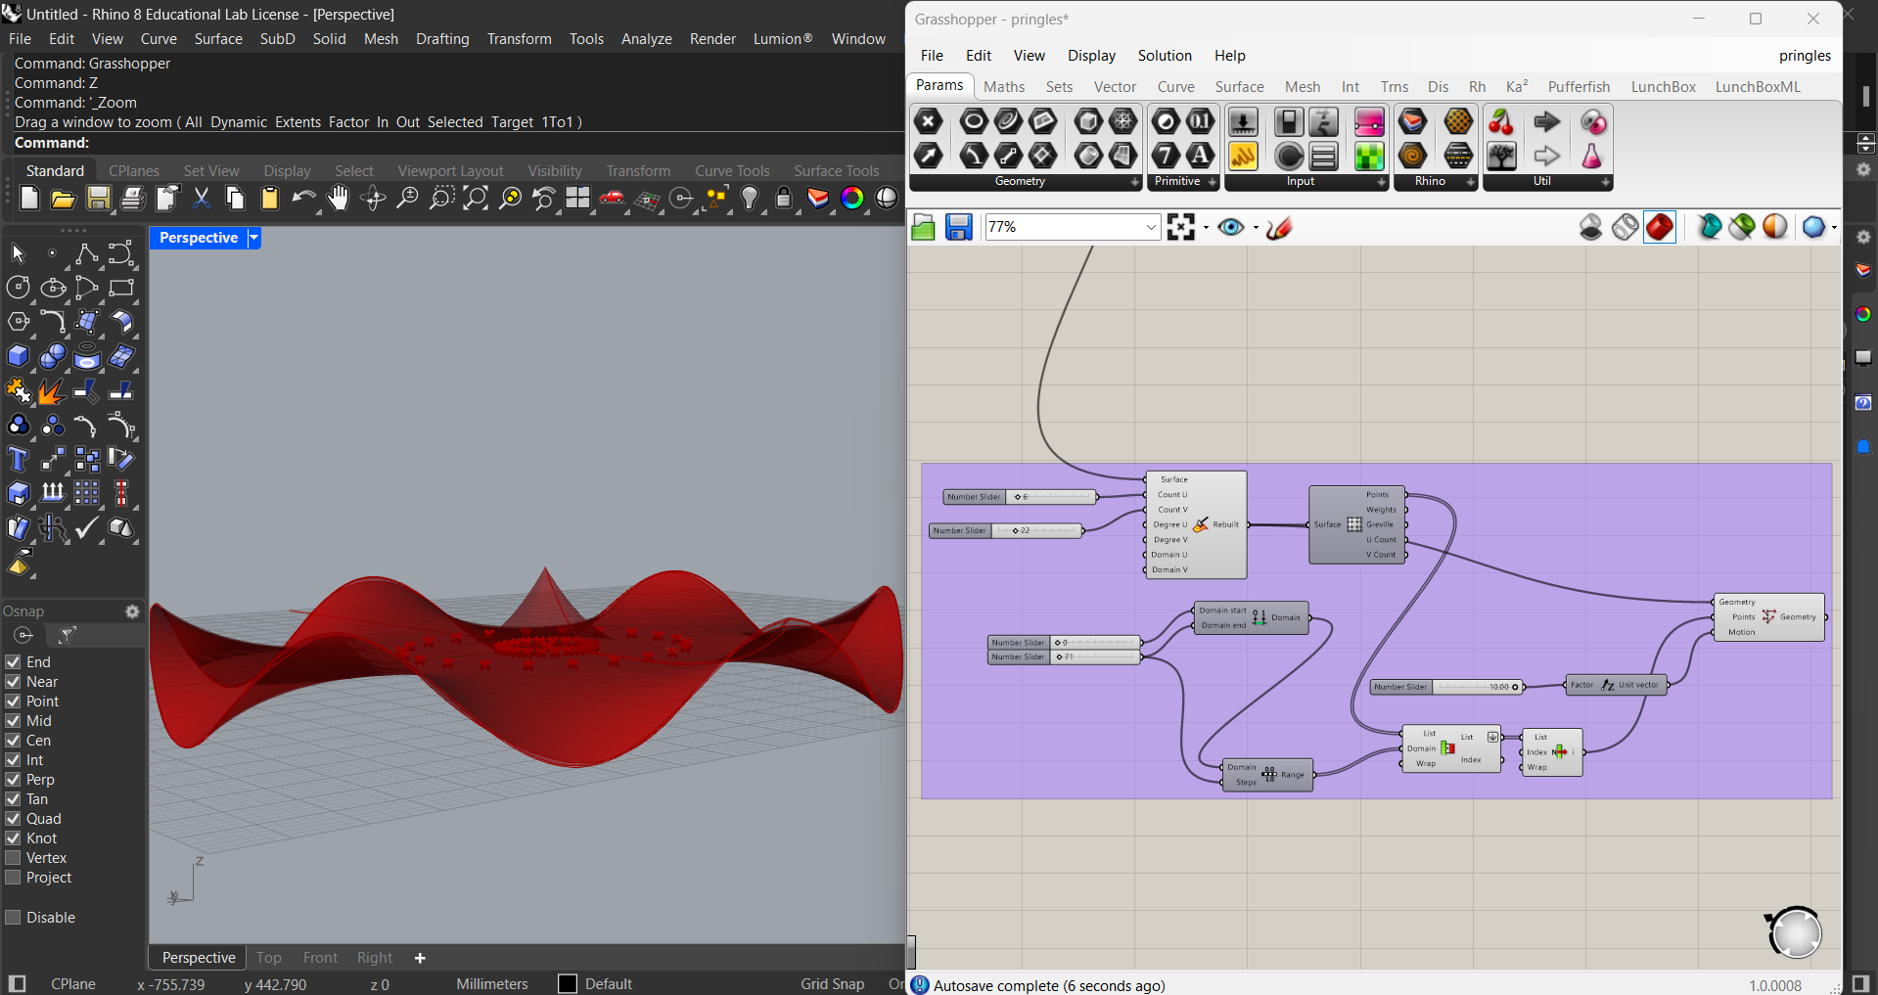
Task: Toggle Grid Snap in the status bar
Action: tap(832, 984)
